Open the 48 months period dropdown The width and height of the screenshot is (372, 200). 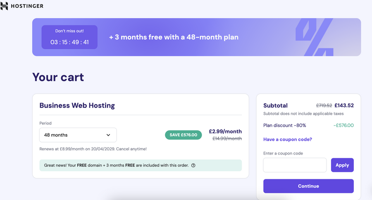point(78,135)
